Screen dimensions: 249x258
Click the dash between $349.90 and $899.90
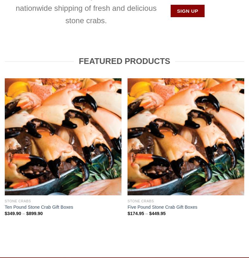click(23, 214)
